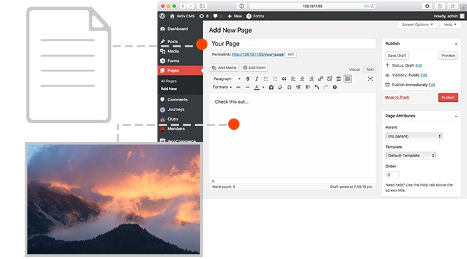
Task: Click the Preview button
Action: (x=448, y=56)
